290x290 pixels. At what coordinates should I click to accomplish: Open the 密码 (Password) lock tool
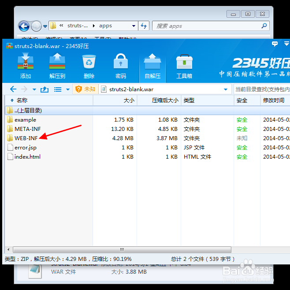(121, 66)
